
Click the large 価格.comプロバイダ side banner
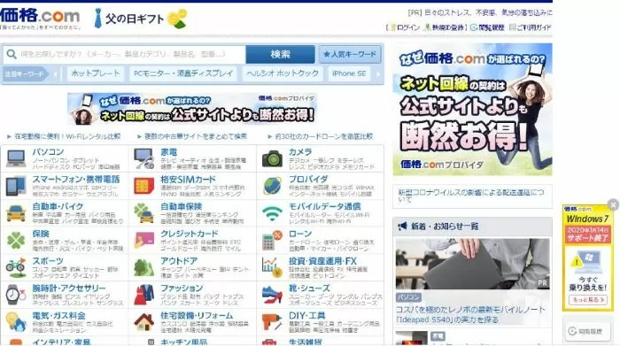tap(472, 110)
